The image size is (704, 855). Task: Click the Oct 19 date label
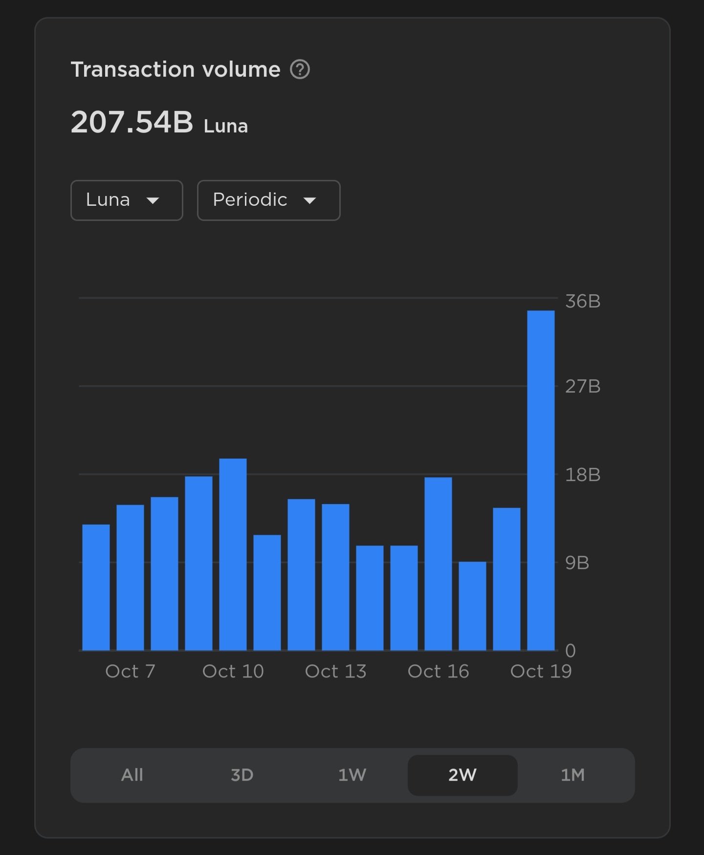tap(541, 671)
